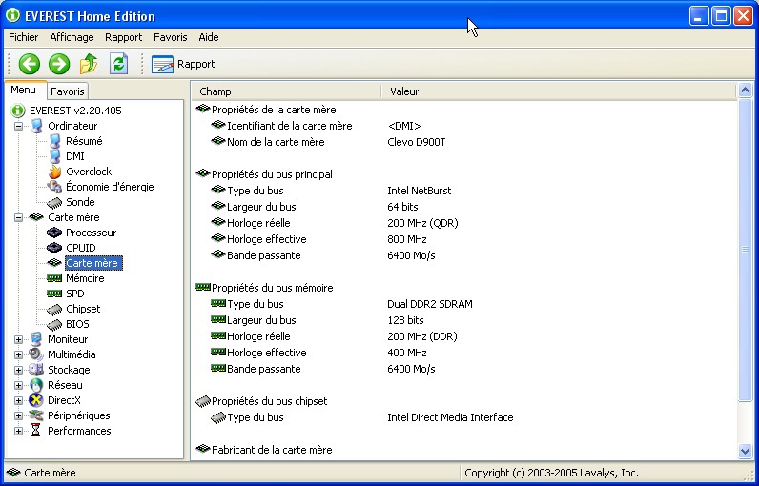The width and height of the screenshot is (759, 486).
Task: Open the Fichier menu
Action: point(24,37)
